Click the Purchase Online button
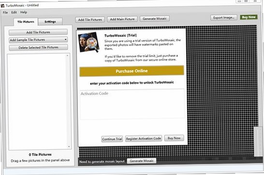The height and width of the screenshot is (175, 264). [x=132, y=71]
